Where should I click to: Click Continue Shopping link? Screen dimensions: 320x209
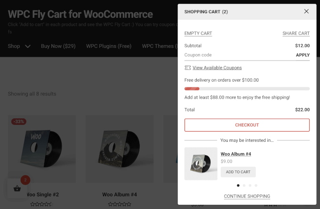click(247, 196)
